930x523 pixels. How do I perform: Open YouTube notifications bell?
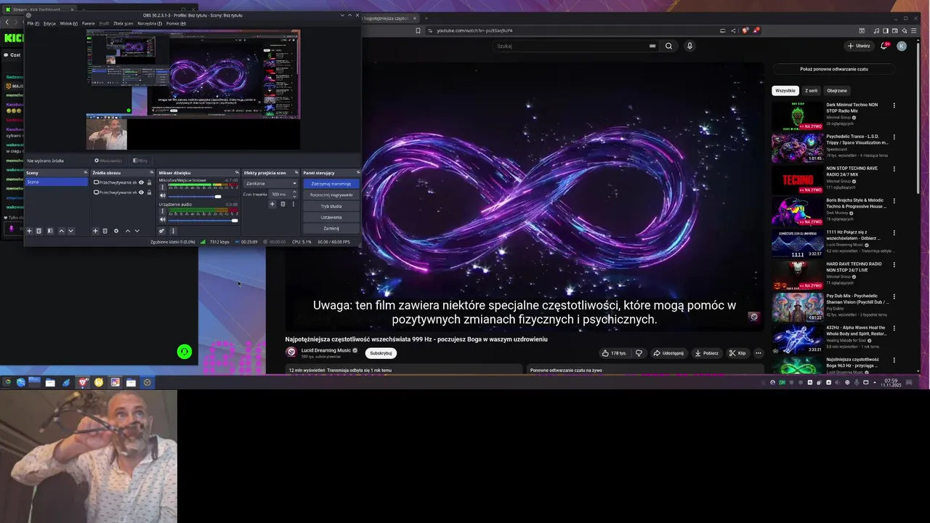(x=884, y=46)
